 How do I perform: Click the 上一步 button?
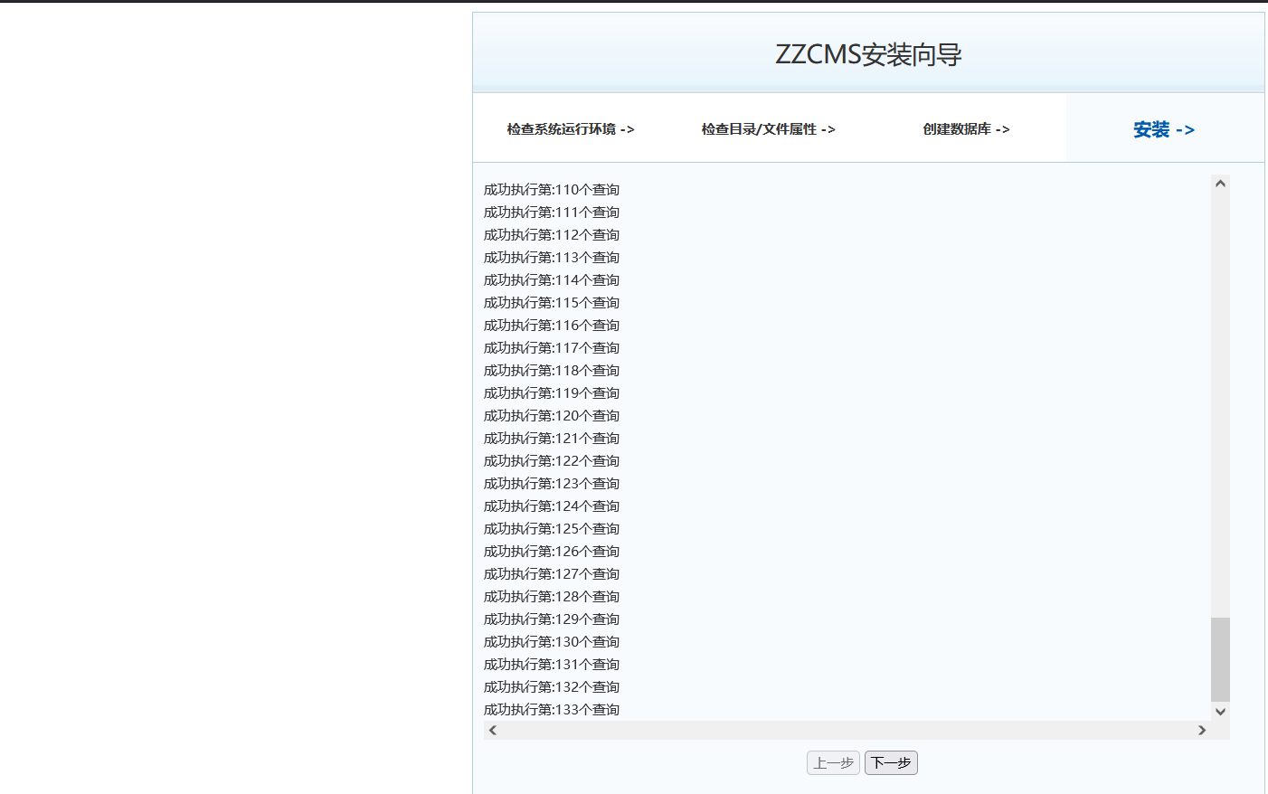(x=832, y=762)
